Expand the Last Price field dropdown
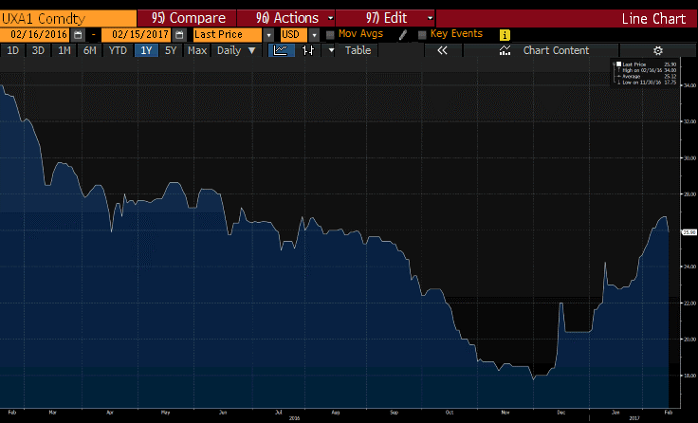This screenshot has width=698, height=423. pyautogui.click(x=269, y=35)
